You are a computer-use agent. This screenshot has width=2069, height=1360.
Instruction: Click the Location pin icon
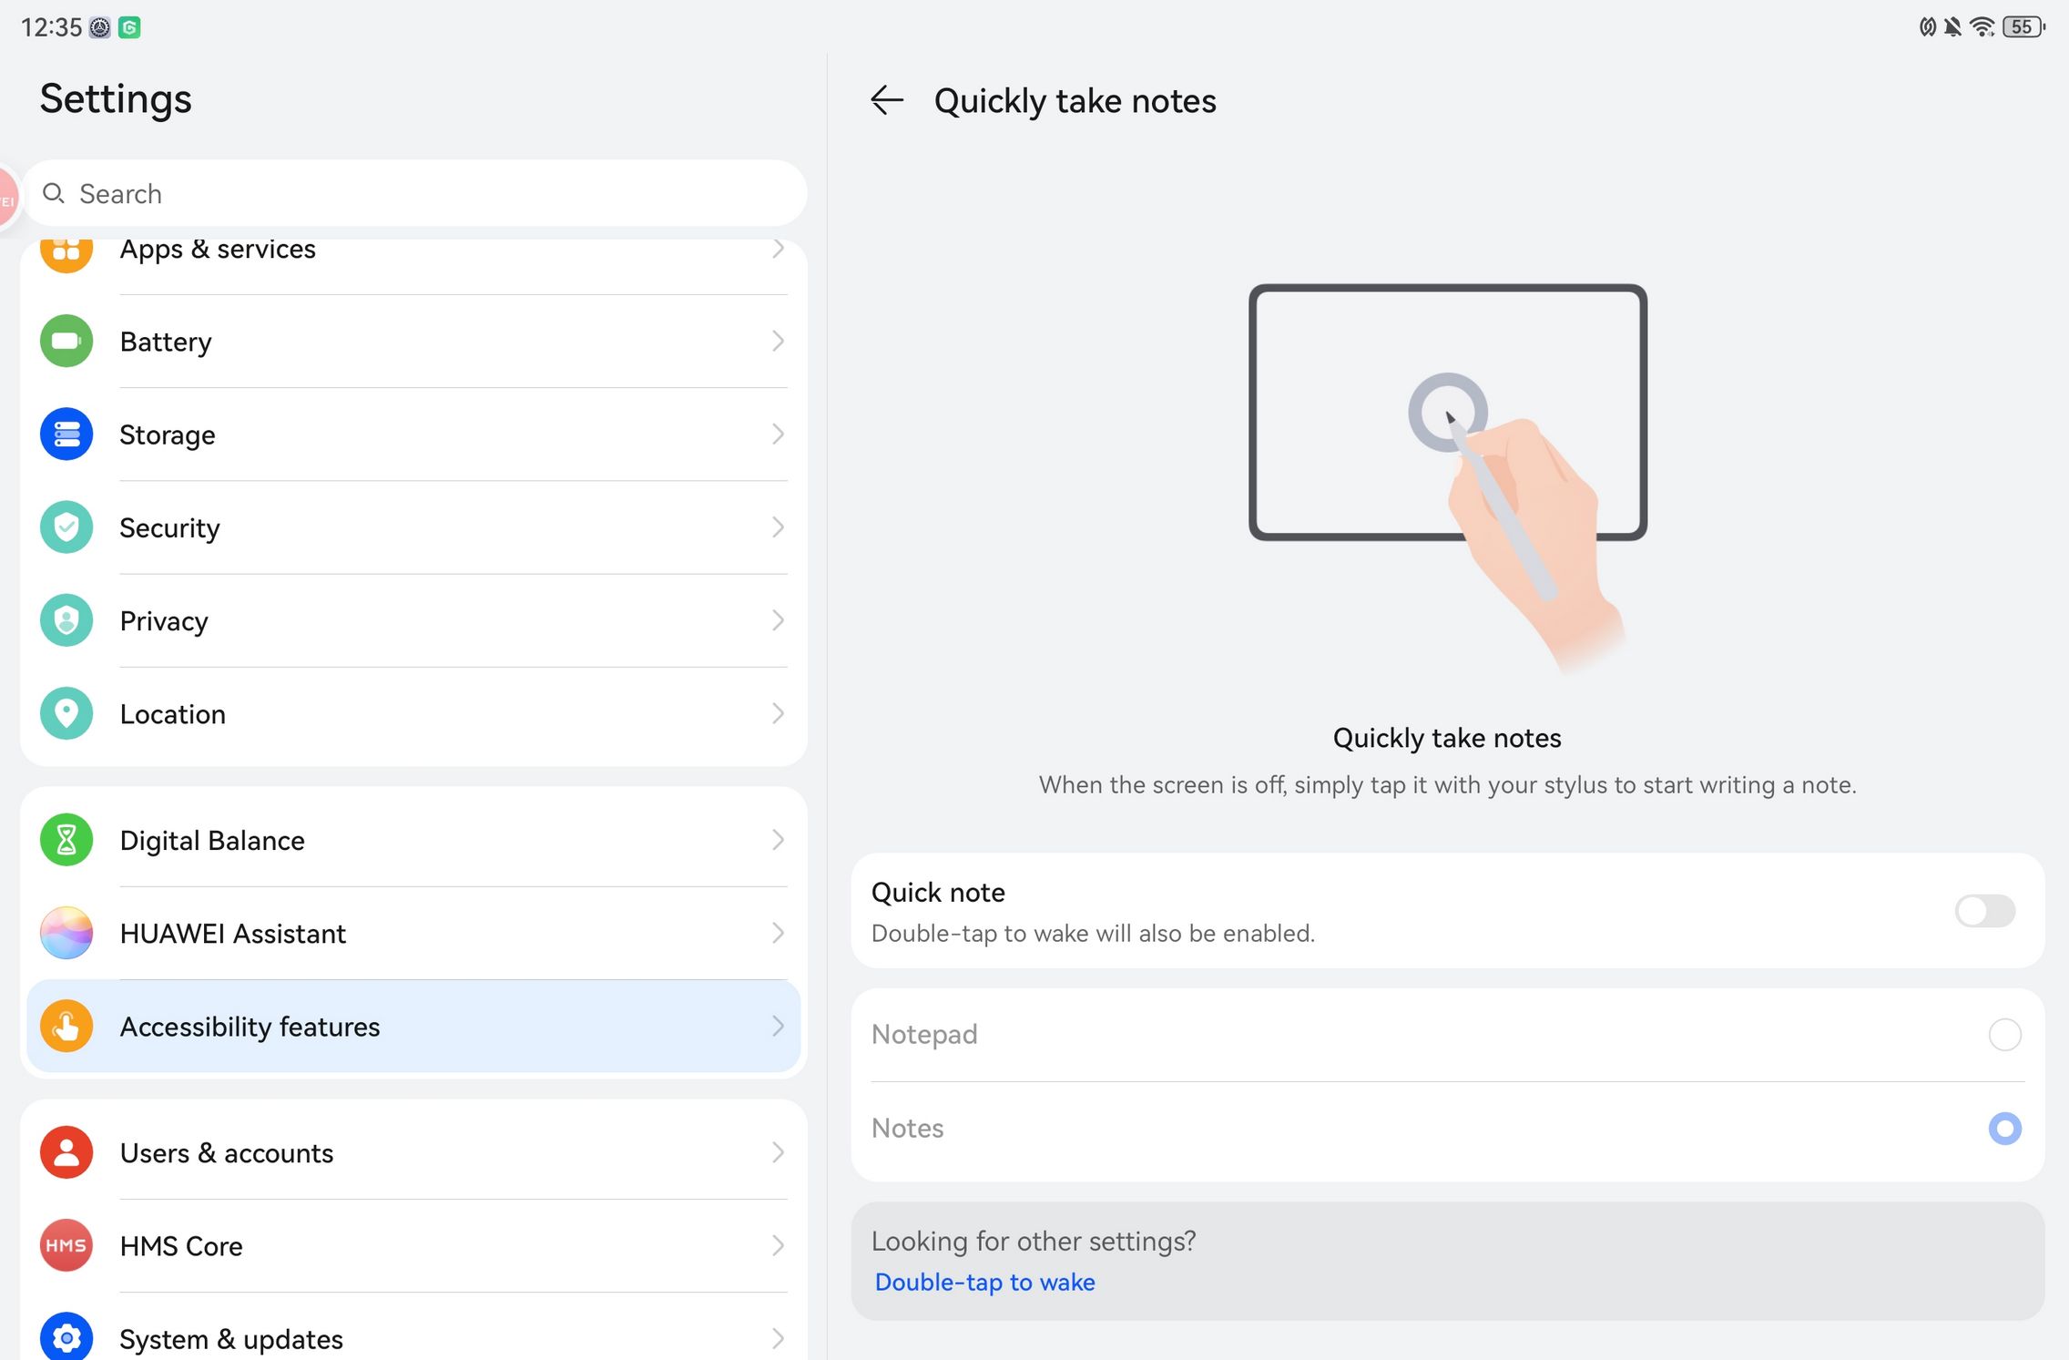[x=66, y=713]
